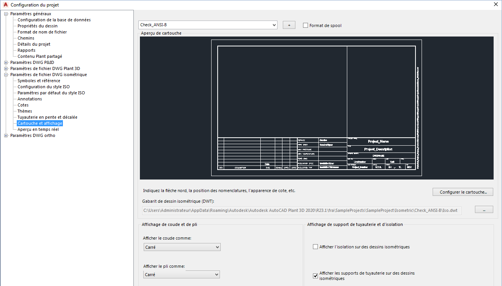Viewport: 502px width, 286px height.
Task: Check Afficher l'isolation sur des dessins isométriques
Action: pos(315,247)
